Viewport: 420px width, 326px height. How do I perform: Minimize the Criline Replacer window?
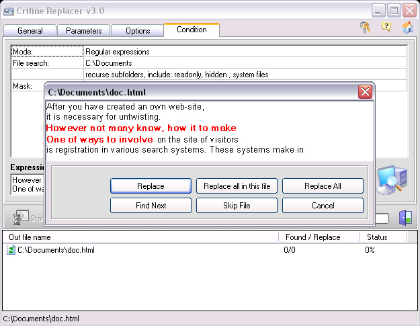pyautogui.click(x=378, y=11)
